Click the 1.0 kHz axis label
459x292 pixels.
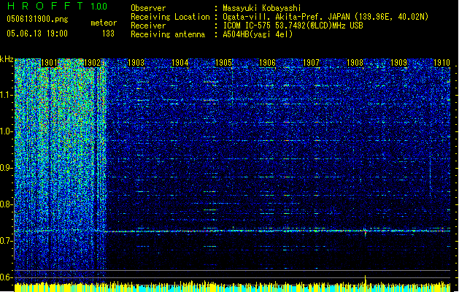[7, 131]
